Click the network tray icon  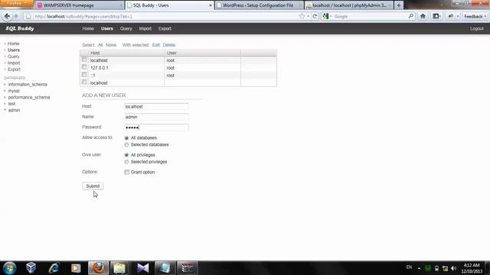pos(446,268)
